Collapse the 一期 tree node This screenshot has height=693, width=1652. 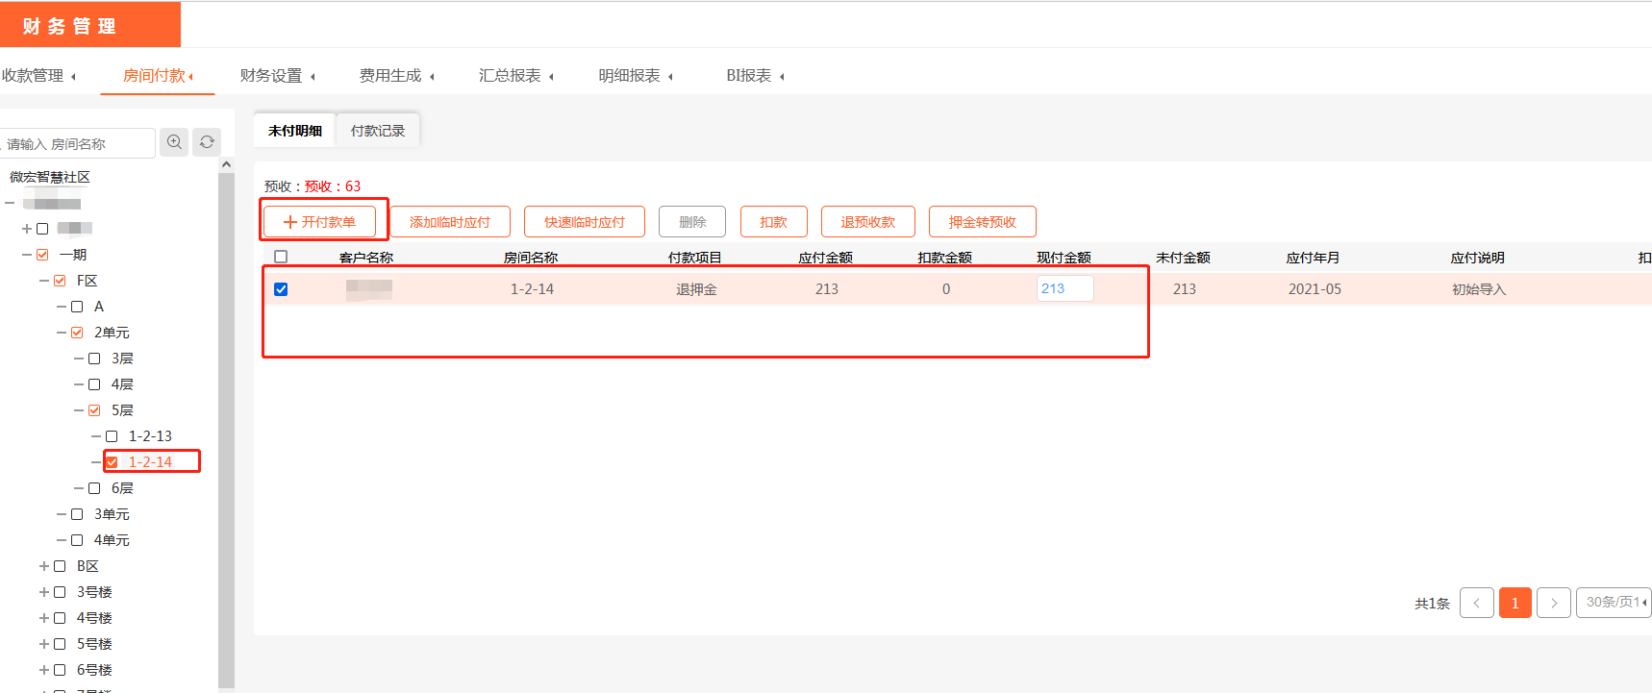click(27, 255)
